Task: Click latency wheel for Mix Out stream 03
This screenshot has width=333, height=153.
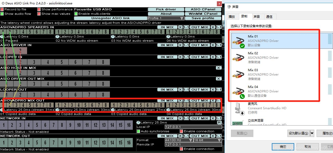Action: 113,110
